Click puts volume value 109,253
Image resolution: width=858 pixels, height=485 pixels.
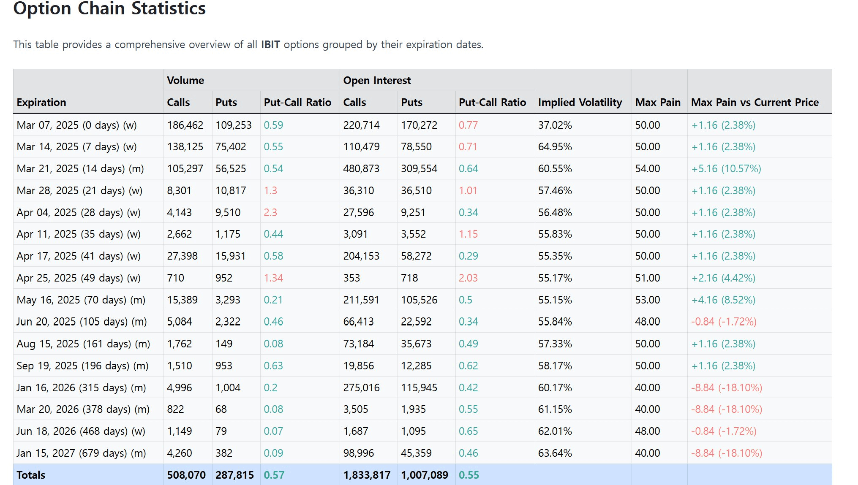pos(234,125)
